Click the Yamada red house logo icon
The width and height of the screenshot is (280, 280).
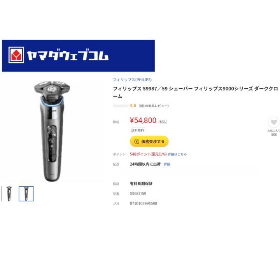16,55
